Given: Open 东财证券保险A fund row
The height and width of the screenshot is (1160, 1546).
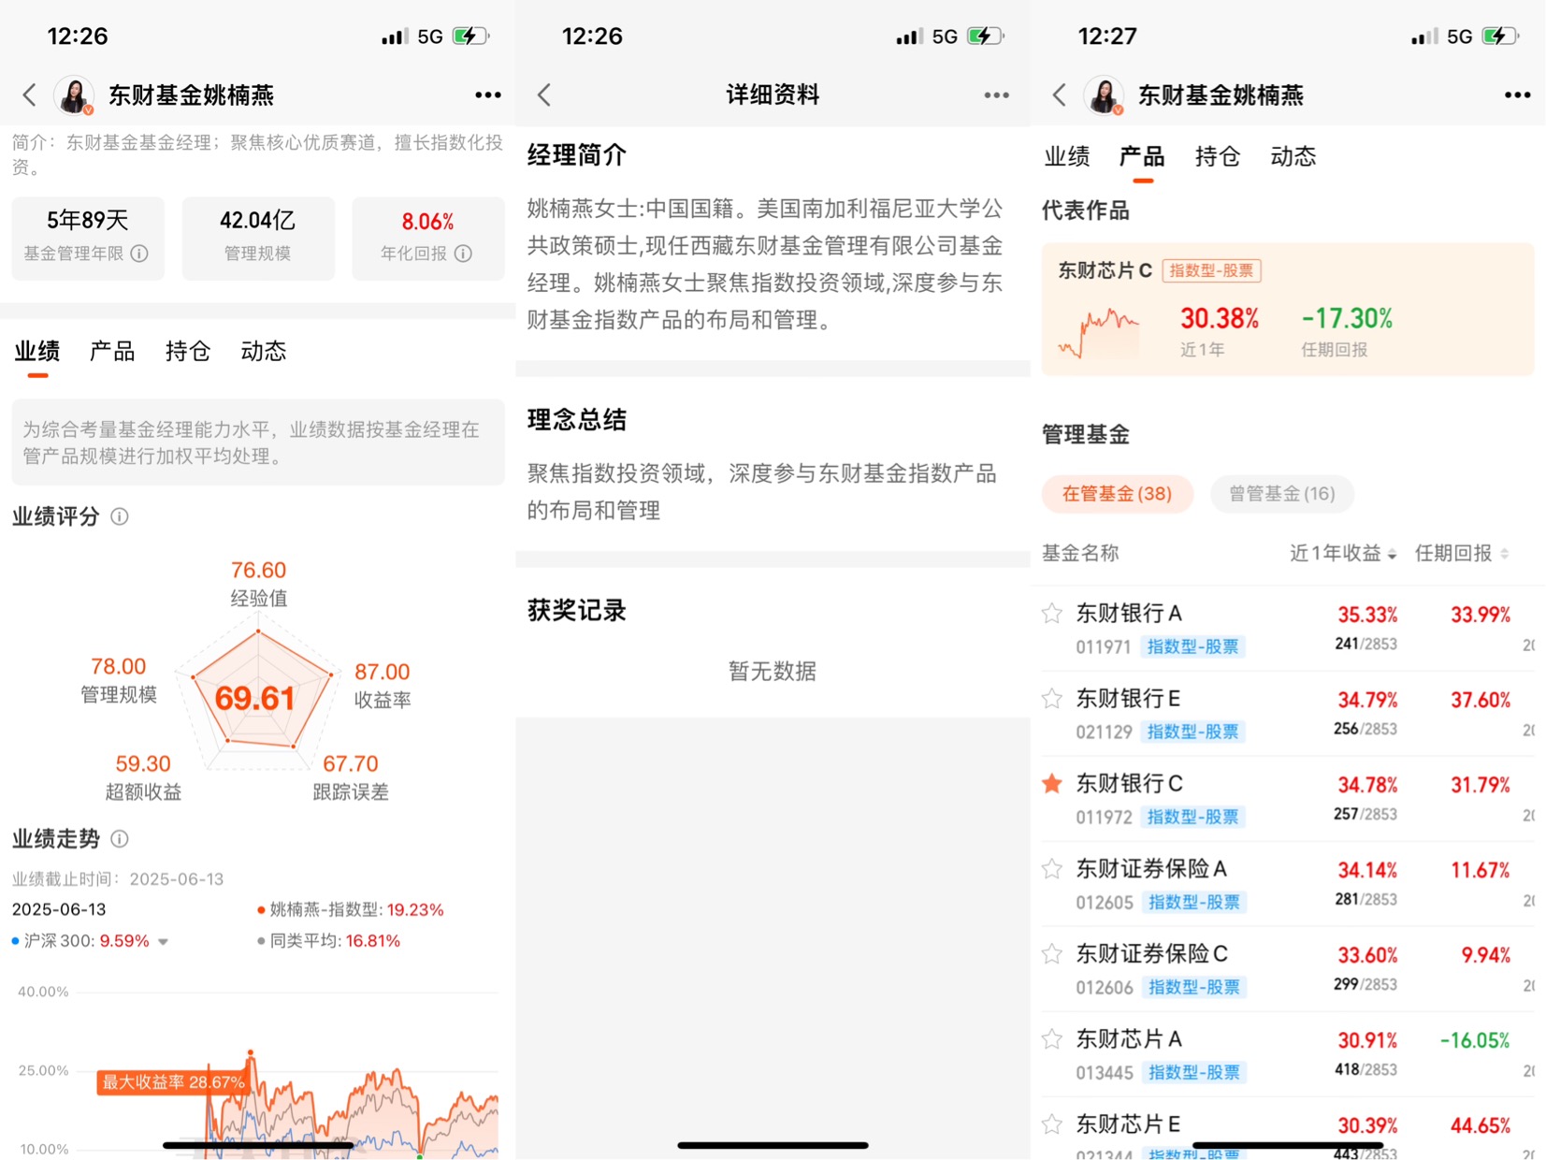Looking at the screenshot, I should (1288, 884).
